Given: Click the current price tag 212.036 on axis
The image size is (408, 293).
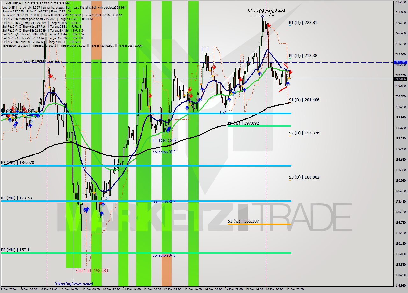Looking at the screenshot, I should (x=400, y=79).
